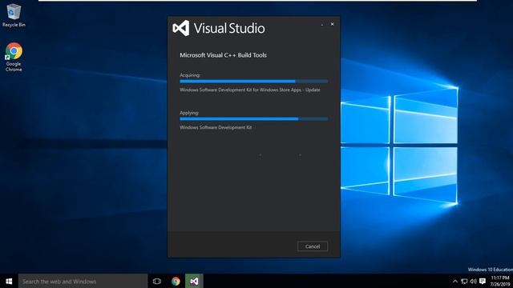
Task: Minimize the Visual Studio installer window
Action: tap(322, 25)
